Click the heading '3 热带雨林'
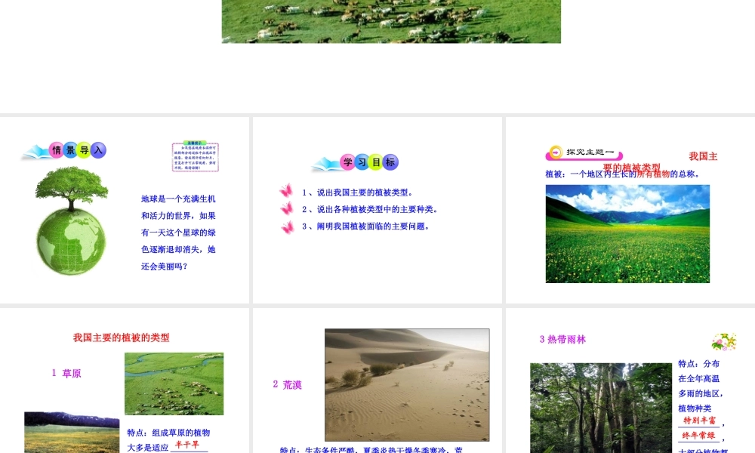Viewport: 755px width, 453px height. pyautogui.click(x=562, y=340)
